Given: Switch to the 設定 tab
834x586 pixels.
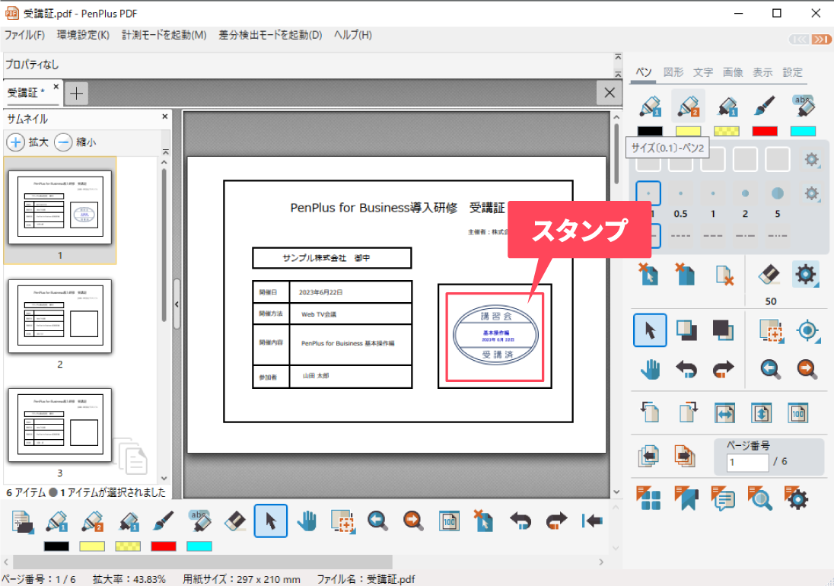Looking at the screenshot, I should click(792, 72).
